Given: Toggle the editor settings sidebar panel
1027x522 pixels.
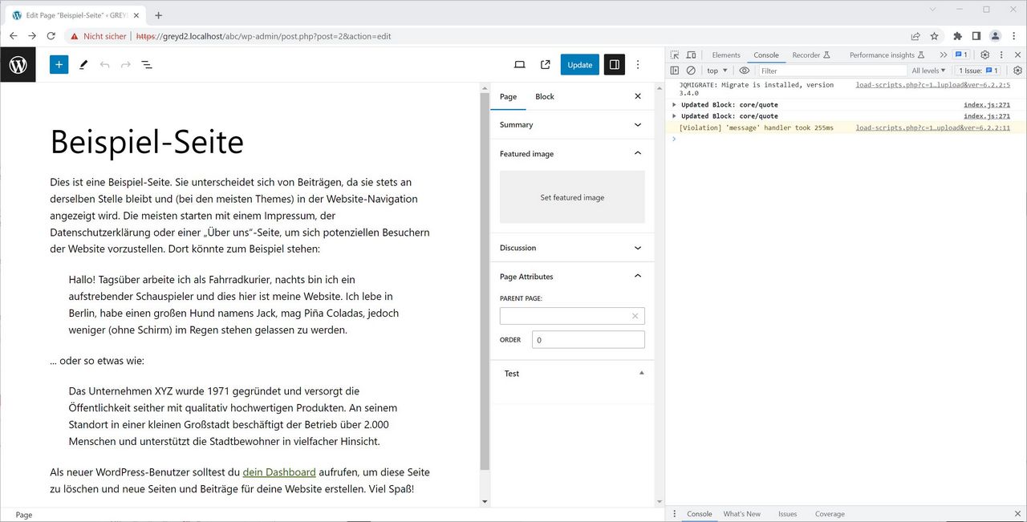Looking at the screenshot, I should coord(614,64).
